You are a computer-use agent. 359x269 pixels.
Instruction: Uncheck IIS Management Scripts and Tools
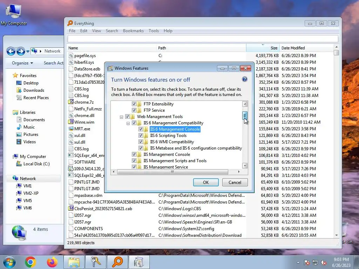click(134, 161)
